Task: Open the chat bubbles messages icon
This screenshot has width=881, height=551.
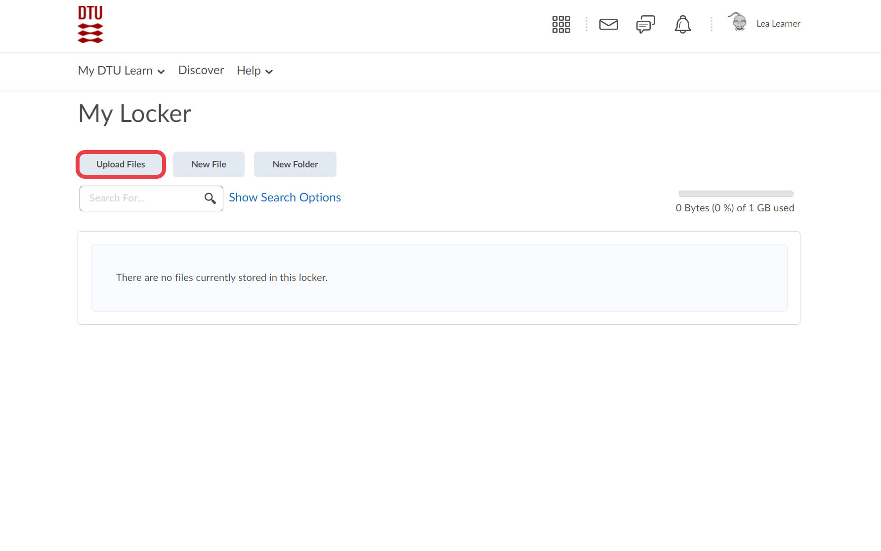Action: pos(645,24)
